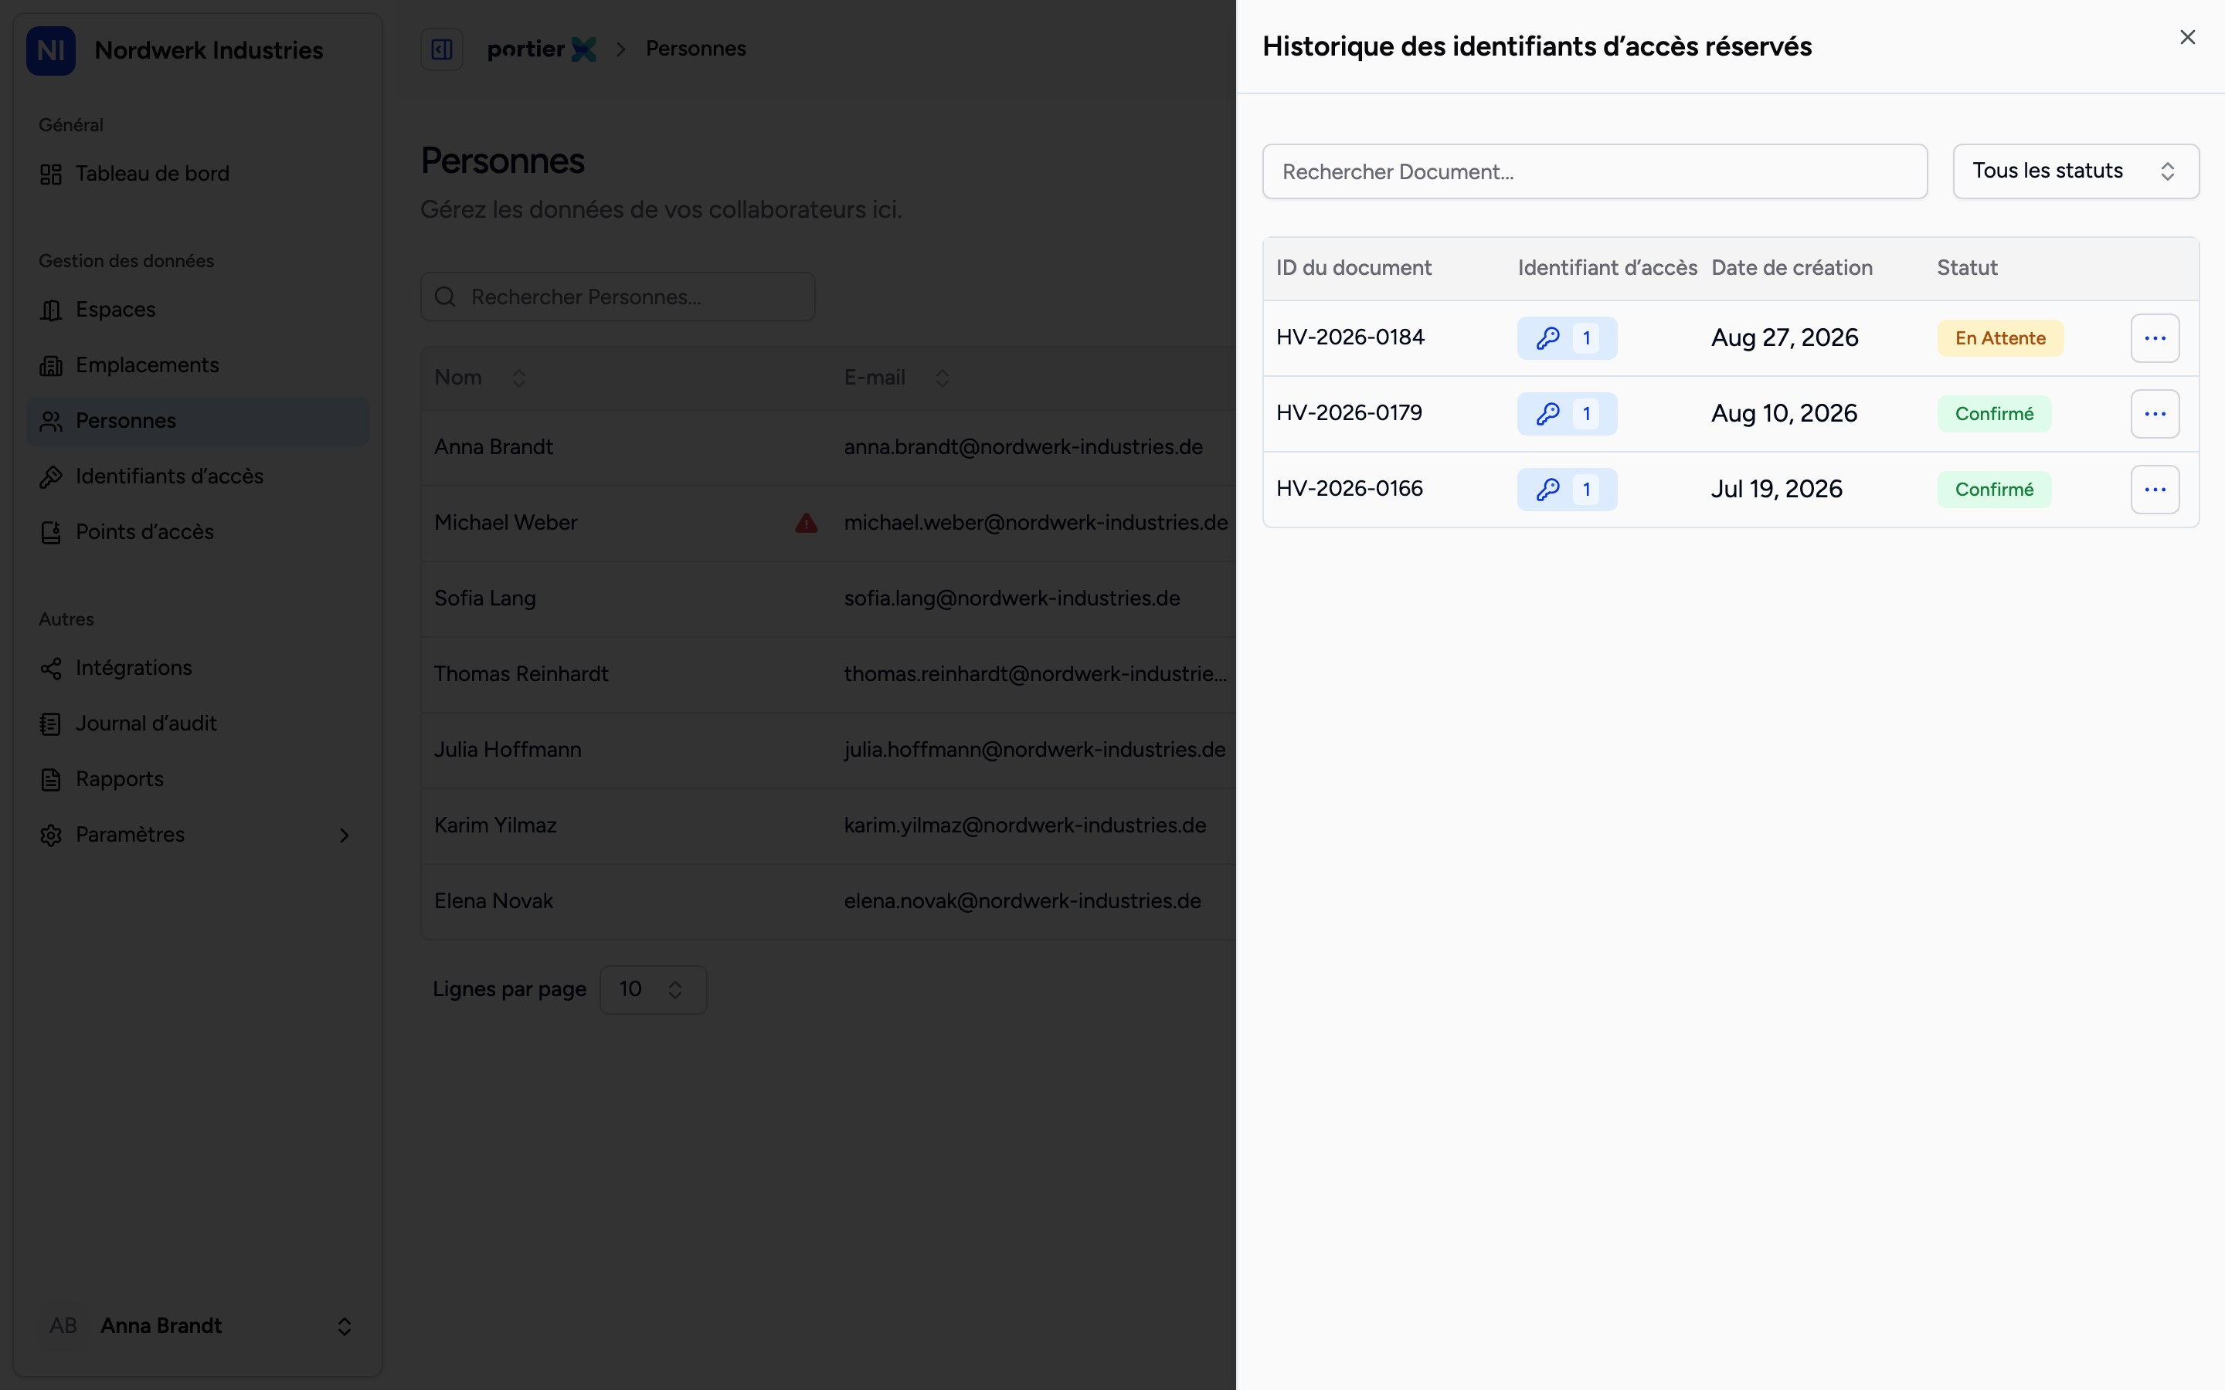Click the Intégrations share icon

click(50, 668)
